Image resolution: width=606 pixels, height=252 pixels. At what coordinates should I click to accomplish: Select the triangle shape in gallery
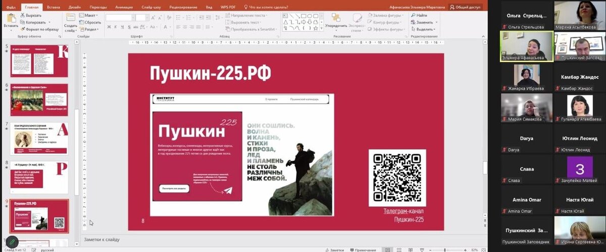285,22
